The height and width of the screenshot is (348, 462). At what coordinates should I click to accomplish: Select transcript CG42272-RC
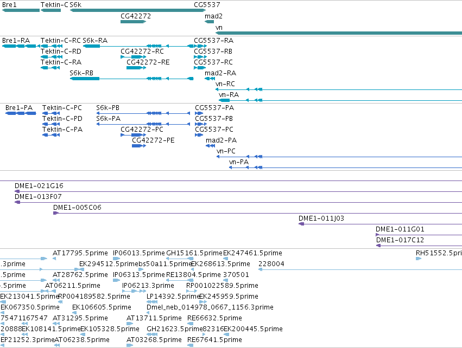(x=142, y=51)
